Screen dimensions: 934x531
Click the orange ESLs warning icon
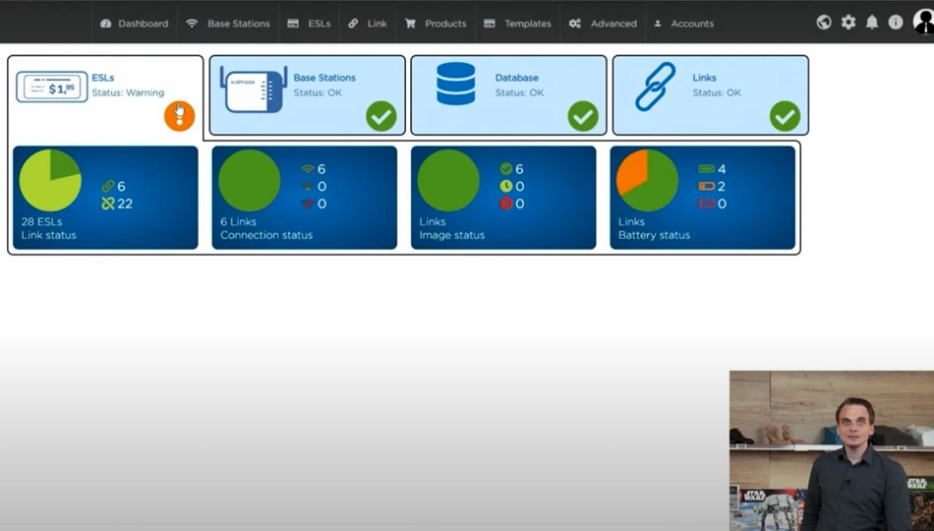click(179, 116)
